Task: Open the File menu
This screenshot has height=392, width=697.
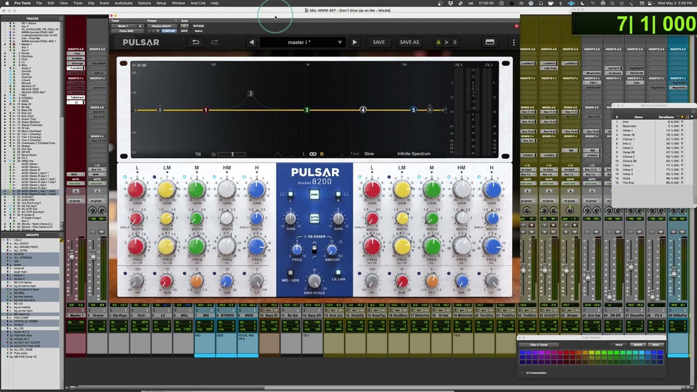Action: click(x=39, y=3)
